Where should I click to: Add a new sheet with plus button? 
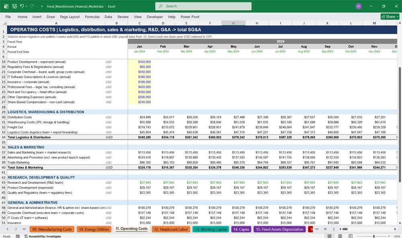tap(325, 229)
